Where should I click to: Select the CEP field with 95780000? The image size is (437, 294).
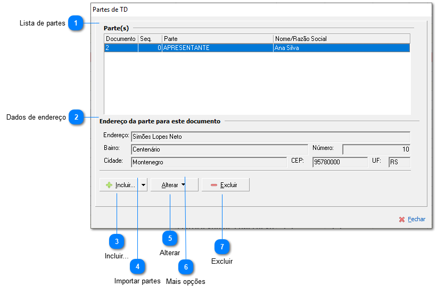[340, 162]
